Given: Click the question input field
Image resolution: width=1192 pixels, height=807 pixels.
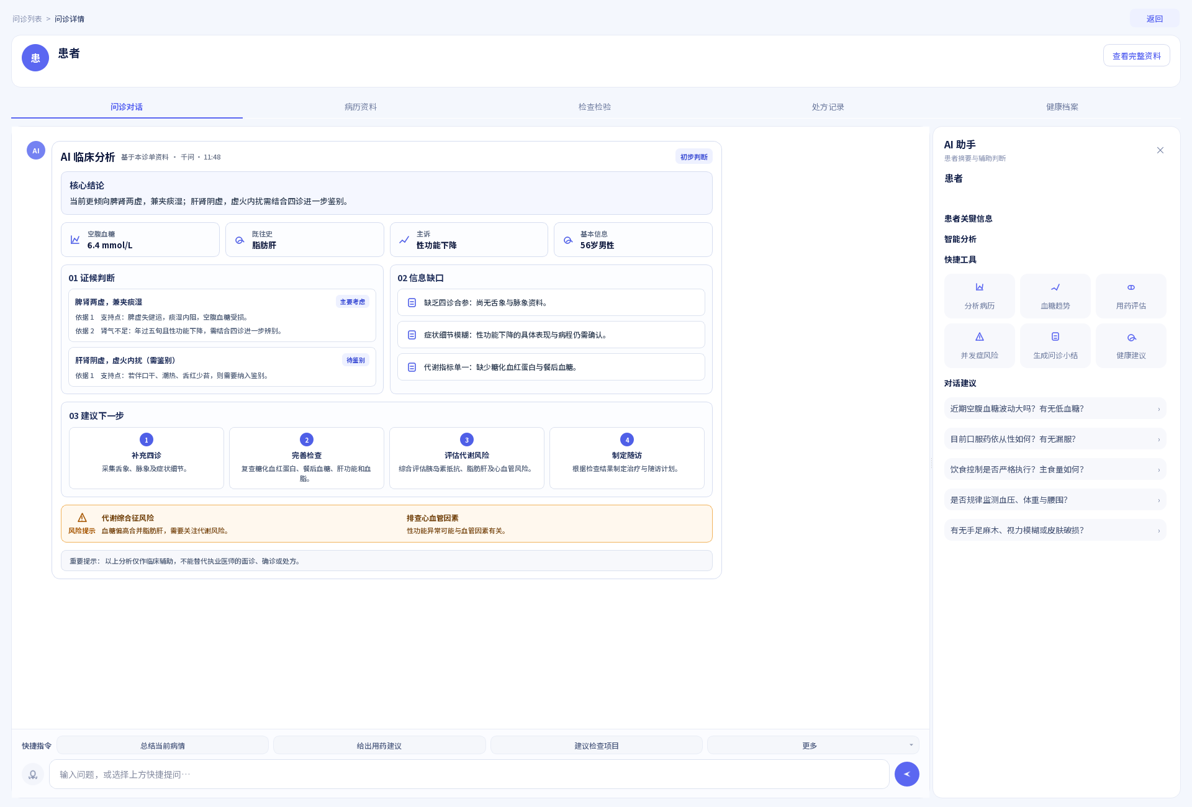Looking at the screenshot, I should (x=469, y=774).
